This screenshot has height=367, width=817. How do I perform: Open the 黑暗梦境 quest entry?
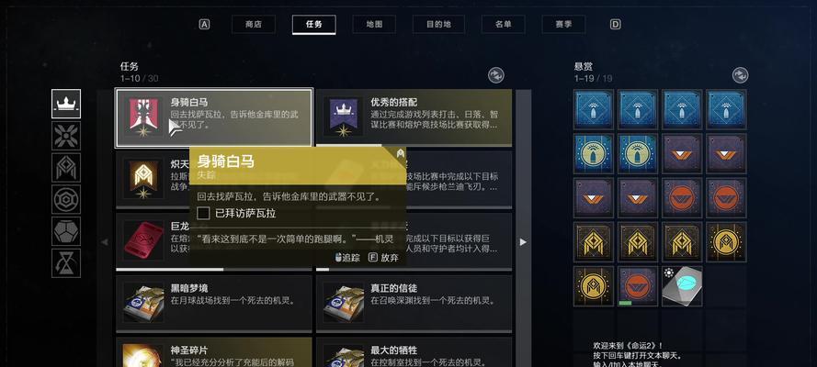pyautogui.click(x=213, y=303)
